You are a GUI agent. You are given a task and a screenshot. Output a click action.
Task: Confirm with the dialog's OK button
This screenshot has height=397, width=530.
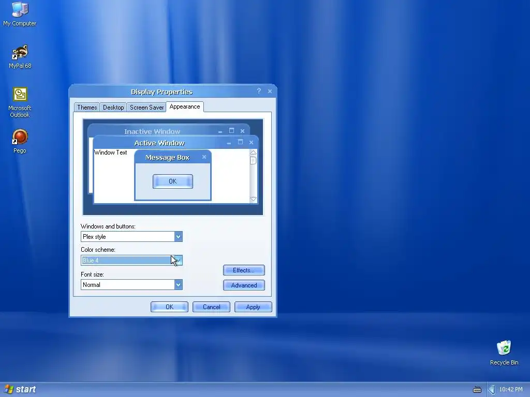[x=169, y=307]
